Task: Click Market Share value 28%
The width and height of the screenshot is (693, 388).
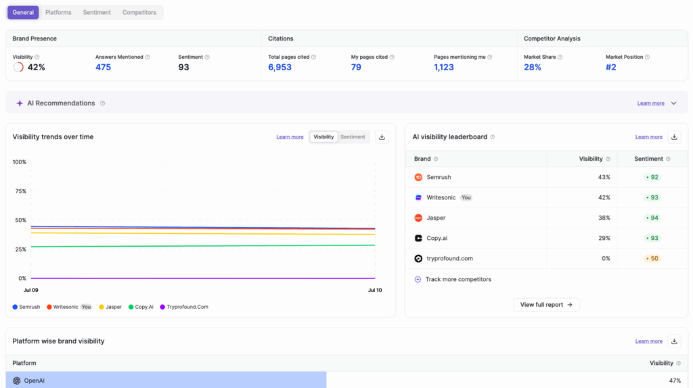Action: [x=533, y=67]
